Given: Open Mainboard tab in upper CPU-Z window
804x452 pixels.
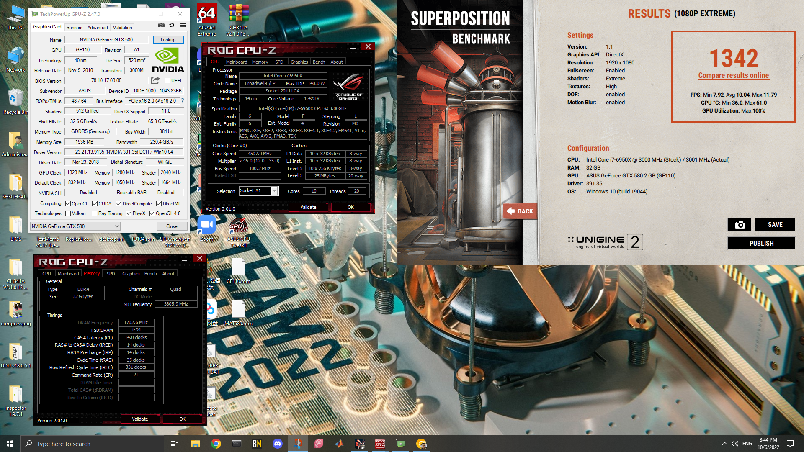Looking at the screenshot, I should tap(237, 62).
